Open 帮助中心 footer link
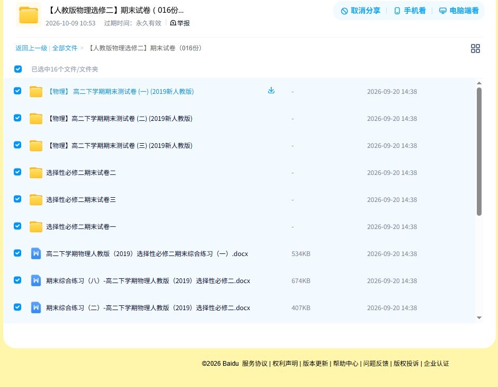The height and width of the screenshot is (387, 498). pyautogui.click(x=345, y=364)
